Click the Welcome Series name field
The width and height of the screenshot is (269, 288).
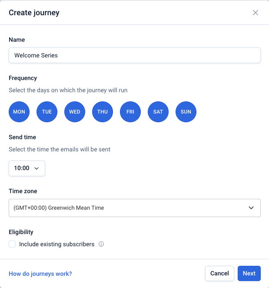pyautogui.click(x=134, y=56)
